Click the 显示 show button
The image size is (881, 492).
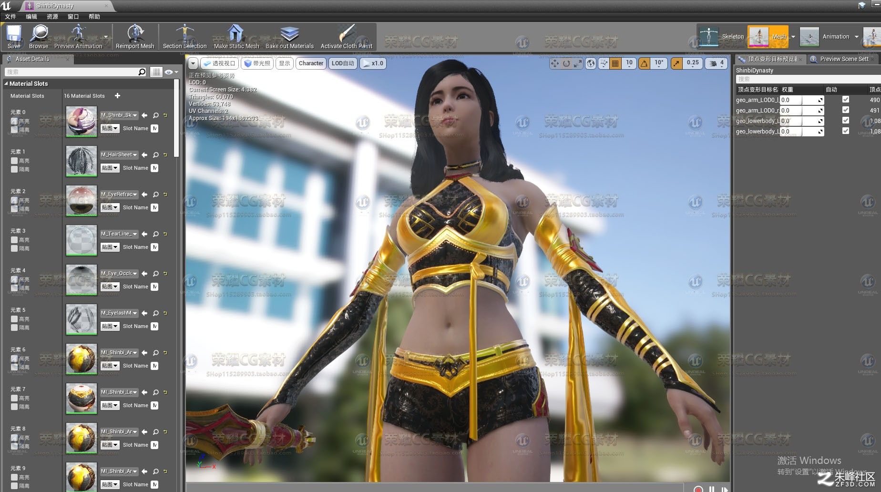(285, 63)
